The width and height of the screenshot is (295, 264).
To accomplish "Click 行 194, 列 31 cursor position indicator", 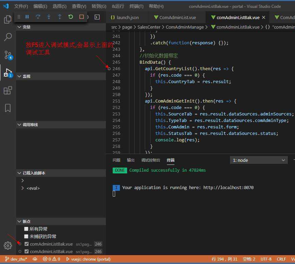I will tap(224, 259).
